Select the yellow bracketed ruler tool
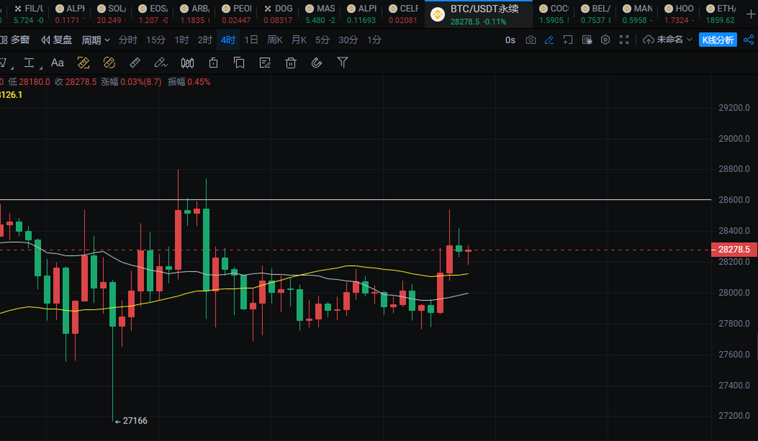The image size is (758, 441). point(83,63)
